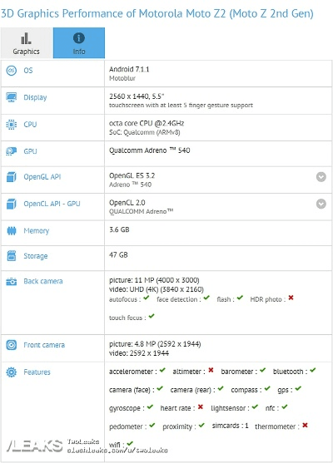The height and width of the screenshot is (463, 333).
Task: Click the Memory label
Action: (37, 231)
